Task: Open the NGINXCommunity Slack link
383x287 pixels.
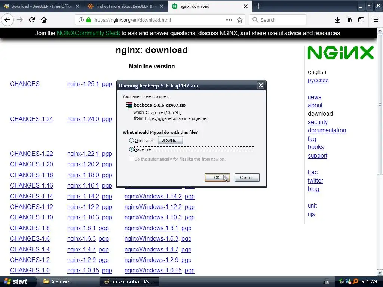Action: [x=88, y=33]
